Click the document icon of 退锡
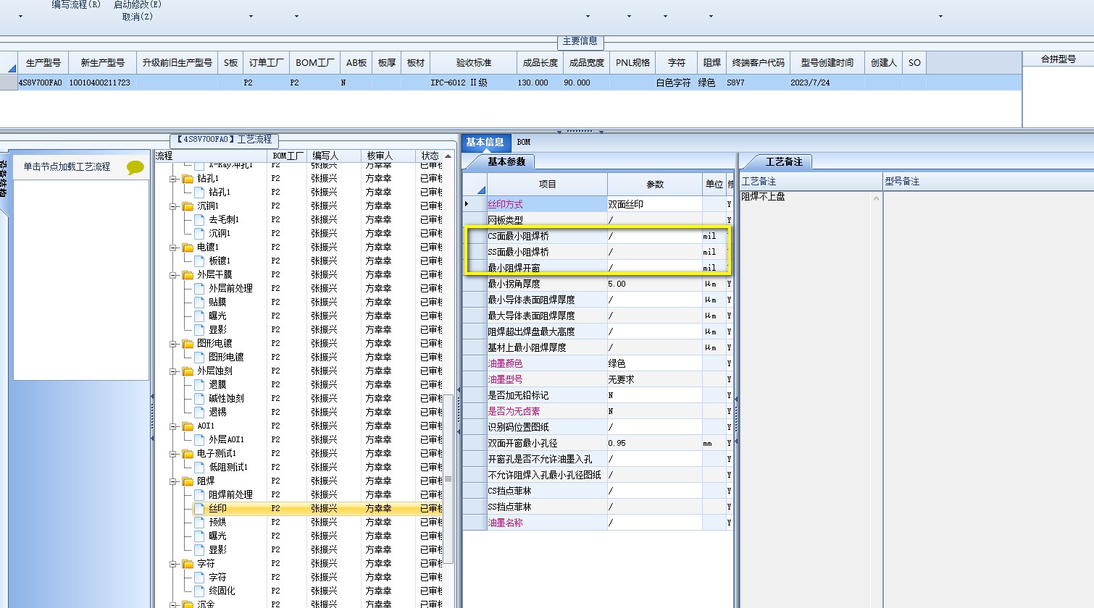This screenshot has height=608, width=1094. [199, 412]
